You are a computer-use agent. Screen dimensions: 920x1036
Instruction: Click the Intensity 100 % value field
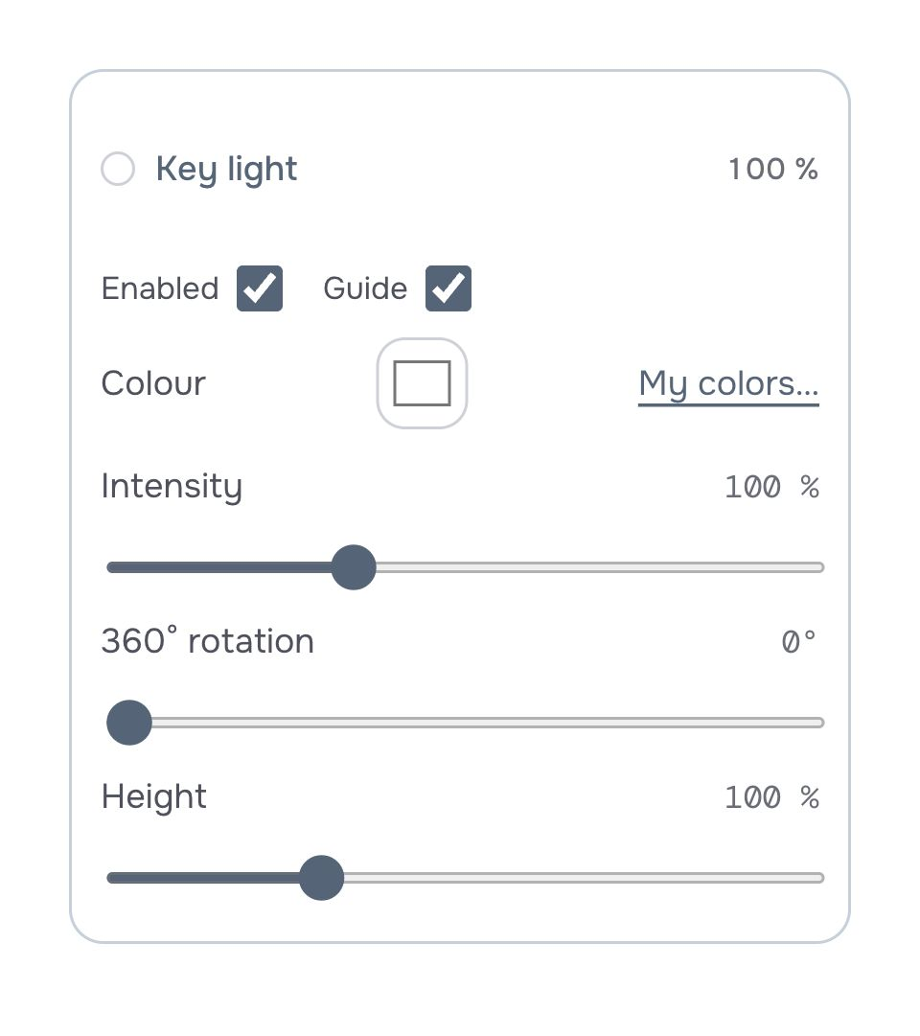772,487
